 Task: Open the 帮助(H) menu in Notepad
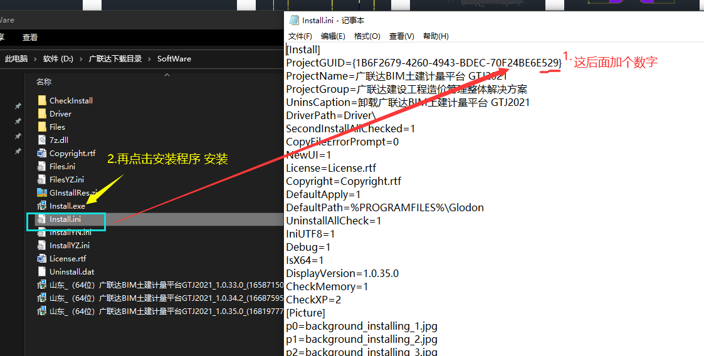(436, 36)
